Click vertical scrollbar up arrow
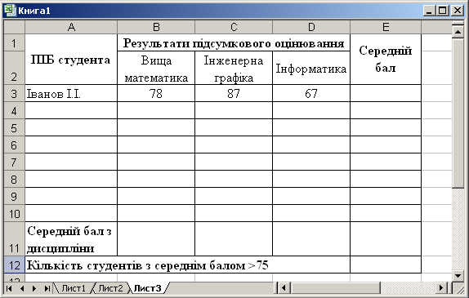Image resolution: width=469 pixels, height=298 pixels. tap(458, 32)
